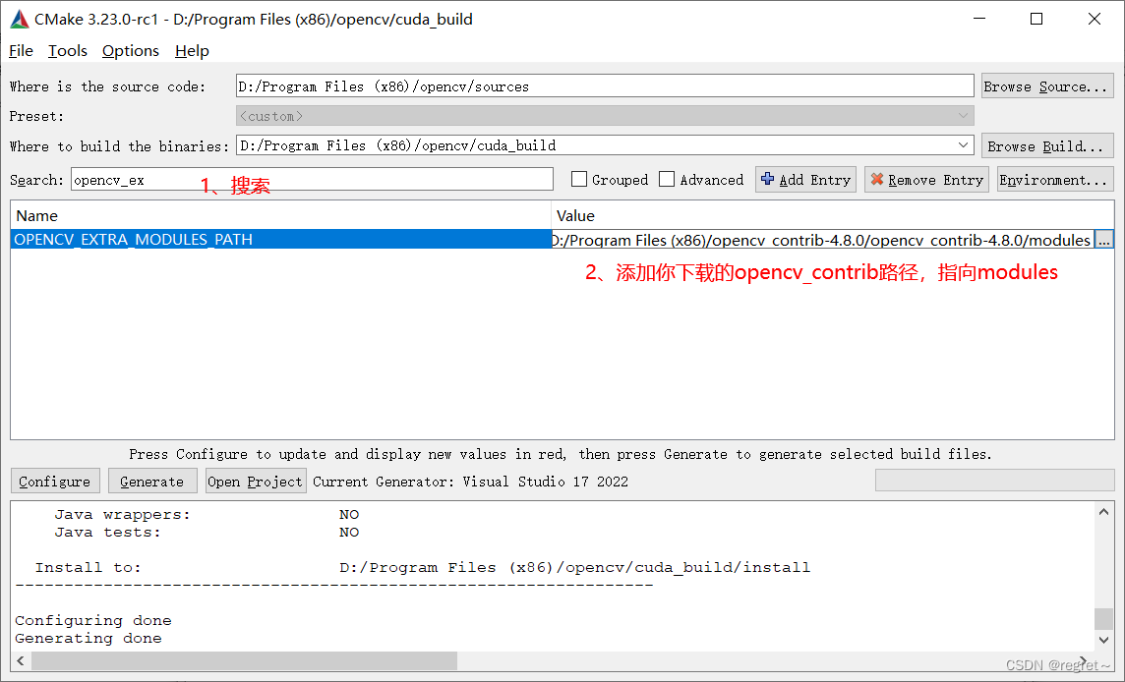Enable the Grouped checkbox

[579, 180]
